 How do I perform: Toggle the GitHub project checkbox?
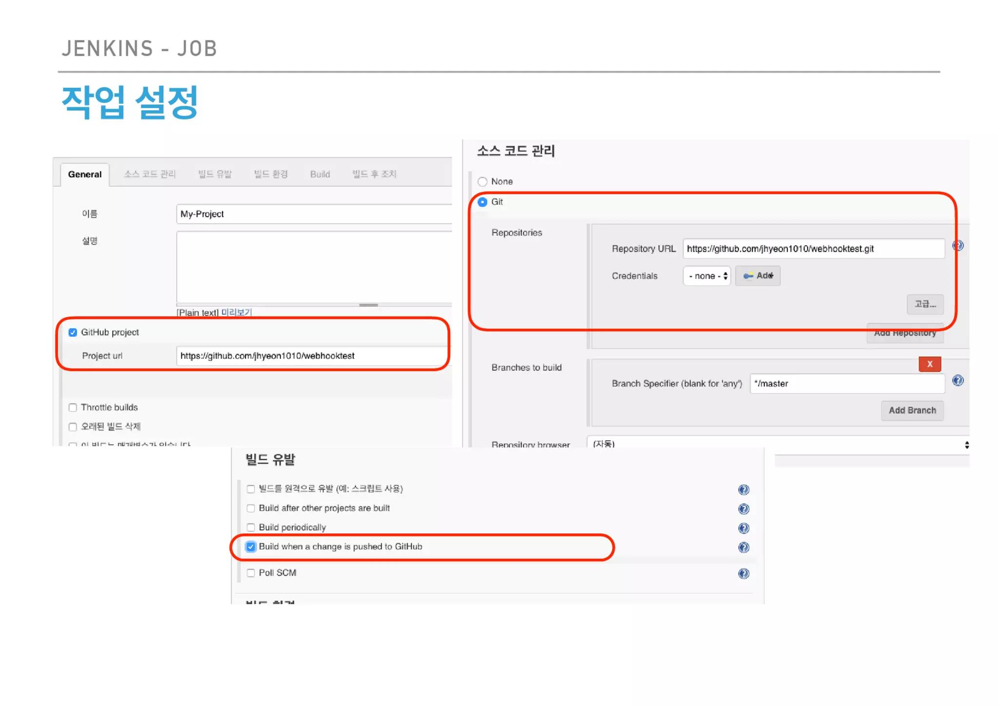[73, 333]
